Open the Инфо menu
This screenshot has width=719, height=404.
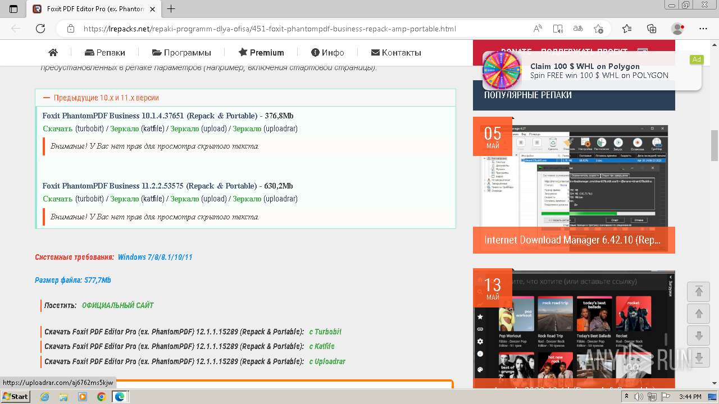click(x=327, y=52)
